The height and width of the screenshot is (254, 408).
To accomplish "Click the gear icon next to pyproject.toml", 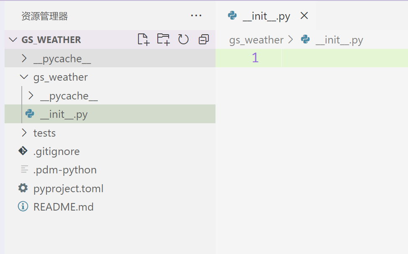I will click(x=23, y=188).
